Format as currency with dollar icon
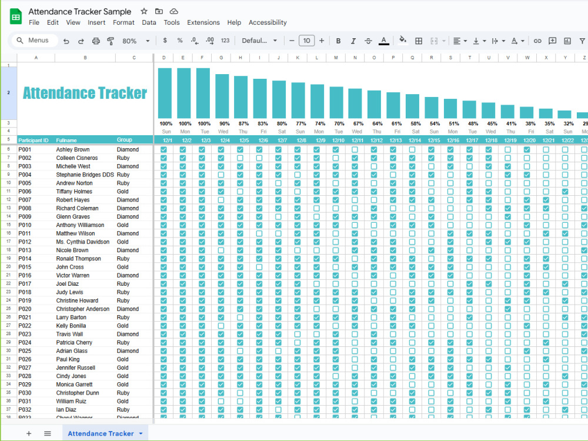 tap(165, 41)
